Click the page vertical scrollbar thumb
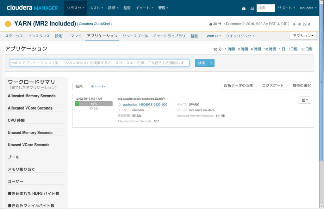Image resolution: width=324 pixels, height=209 pixels. [321, 82]
